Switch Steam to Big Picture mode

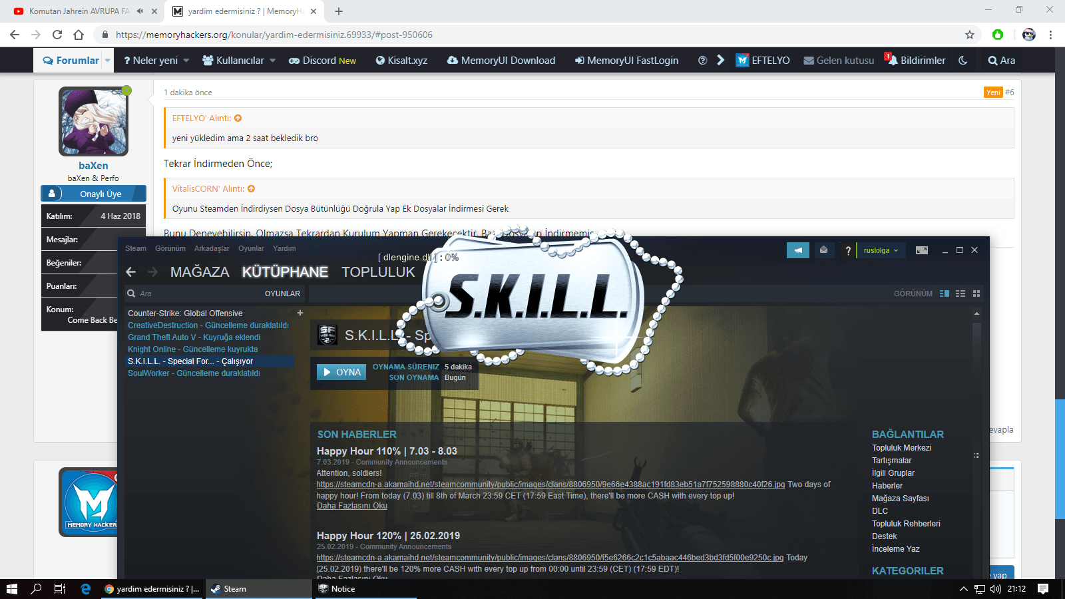coord(922,250)
